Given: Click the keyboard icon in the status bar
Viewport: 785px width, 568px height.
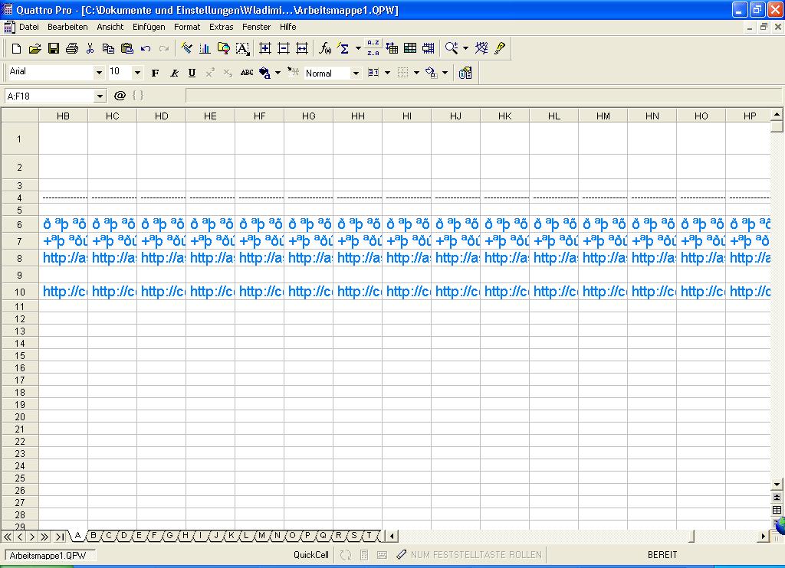Looking at the screenshot, I should coord(382,555).
